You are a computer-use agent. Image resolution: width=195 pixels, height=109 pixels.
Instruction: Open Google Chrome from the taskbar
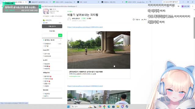(x=105, y=107)
